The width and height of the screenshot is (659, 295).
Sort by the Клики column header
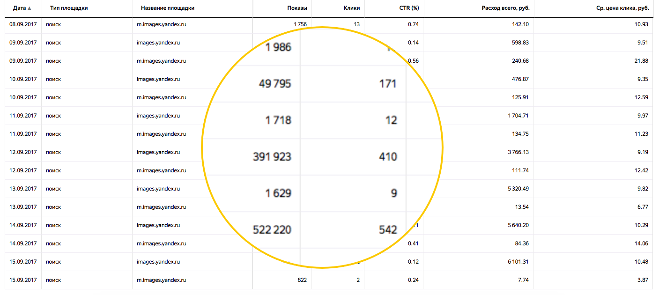351,8
